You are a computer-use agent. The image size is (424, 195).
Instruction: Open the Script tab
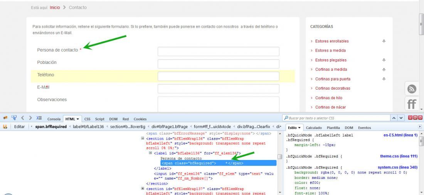99,119
